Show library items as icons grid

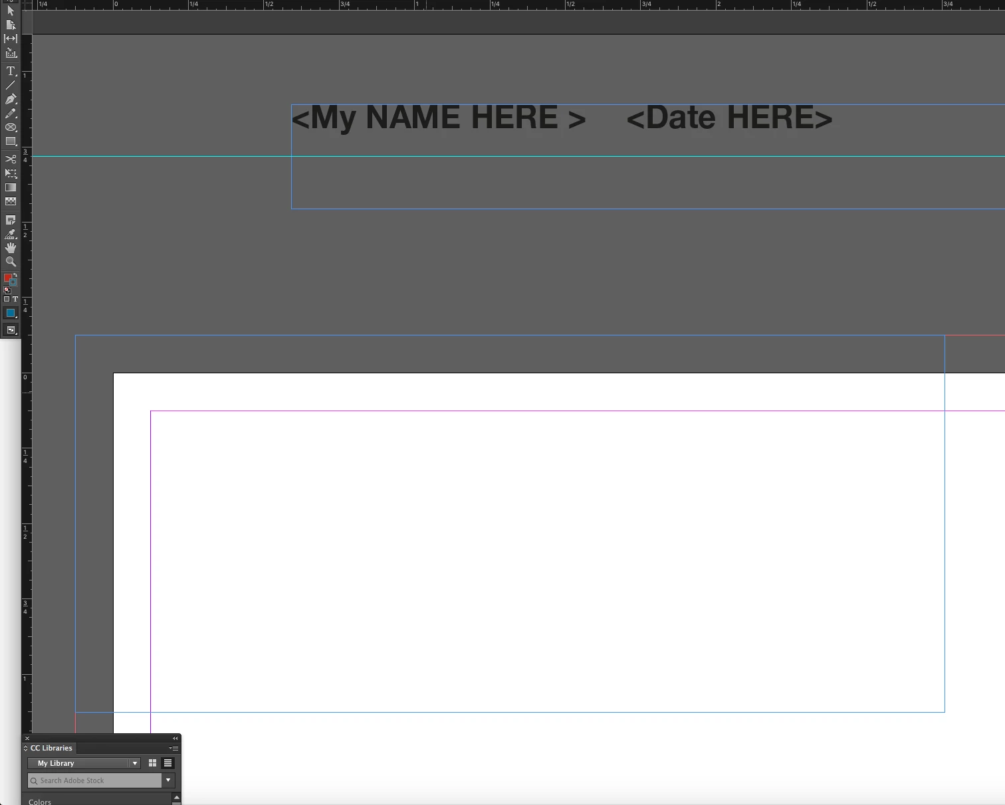coord(153,763)
